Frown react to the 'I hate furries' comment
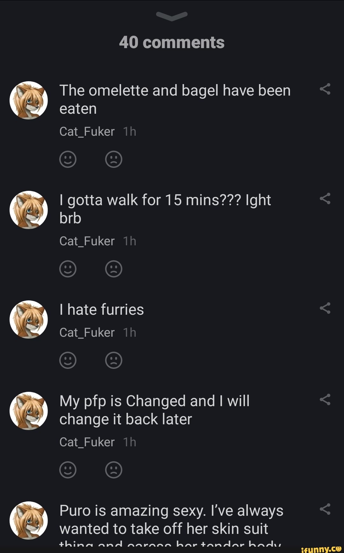The image size is (344, 553). [x=114, y=360]
